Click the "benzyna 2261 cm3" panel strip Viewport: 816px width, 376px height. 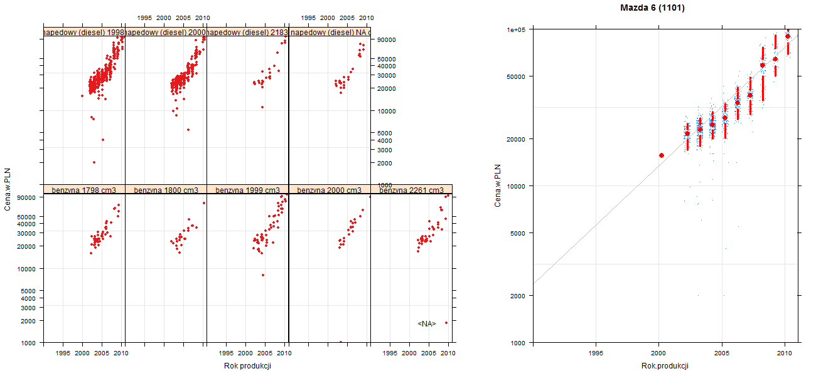click(x=412, y=190)
